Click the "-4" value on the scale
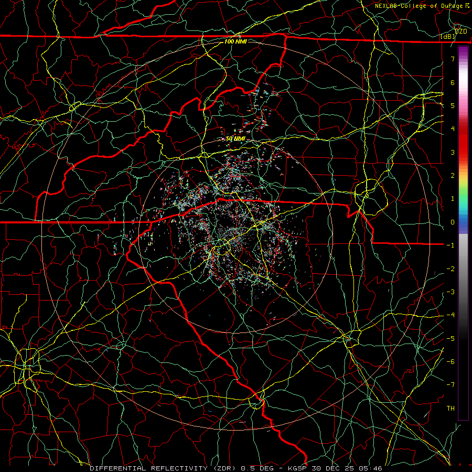The width and height of the screenshot is (472, 472). (x=450, y=315)
